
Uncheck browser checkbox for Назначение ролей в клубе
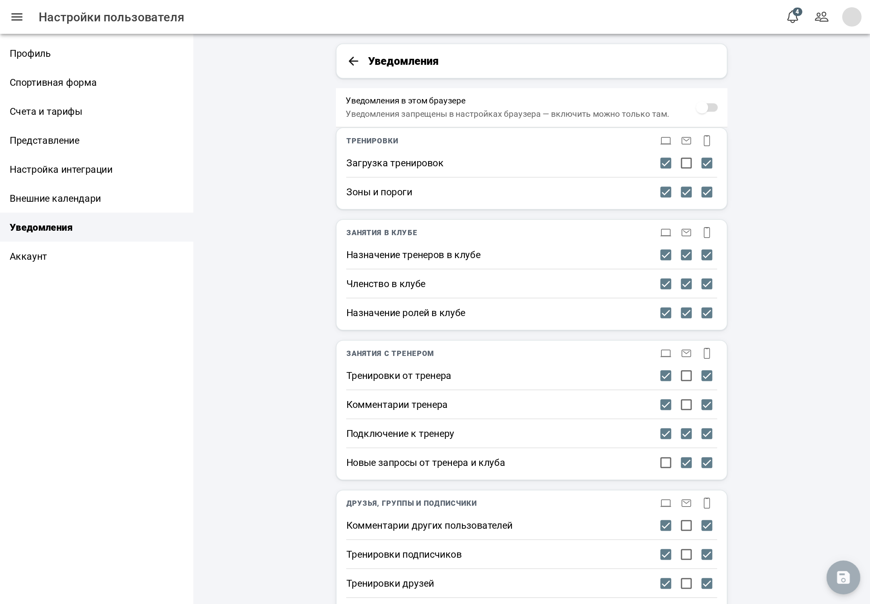point(666,313)
